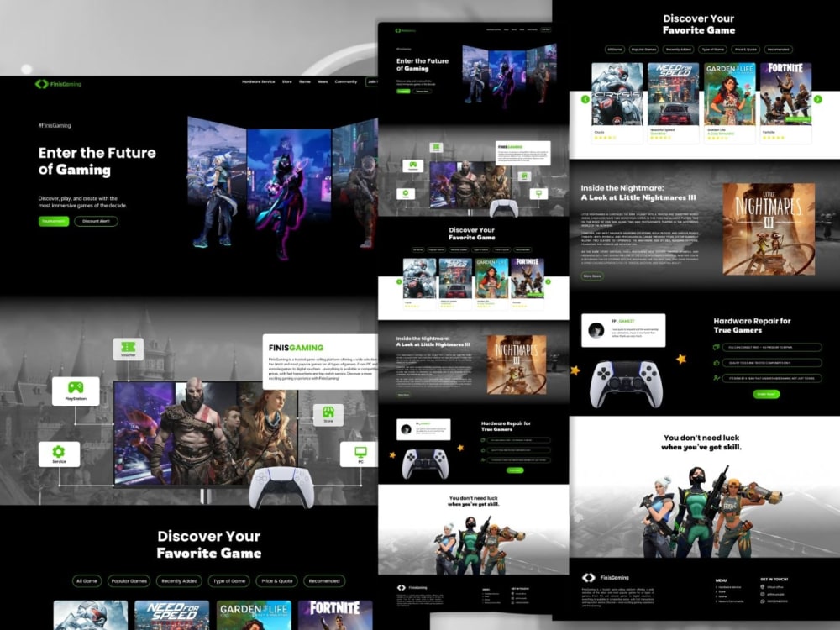The height and width of the screenshot is (630, 840).
Task: Open the Little Nightmares III cover in the right mockup
Action: click(x=769, y=228)
